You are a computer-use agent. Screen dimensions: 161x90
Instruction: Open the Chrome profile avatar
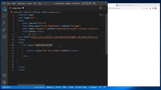pyautogui.click(x=155, y=8)
